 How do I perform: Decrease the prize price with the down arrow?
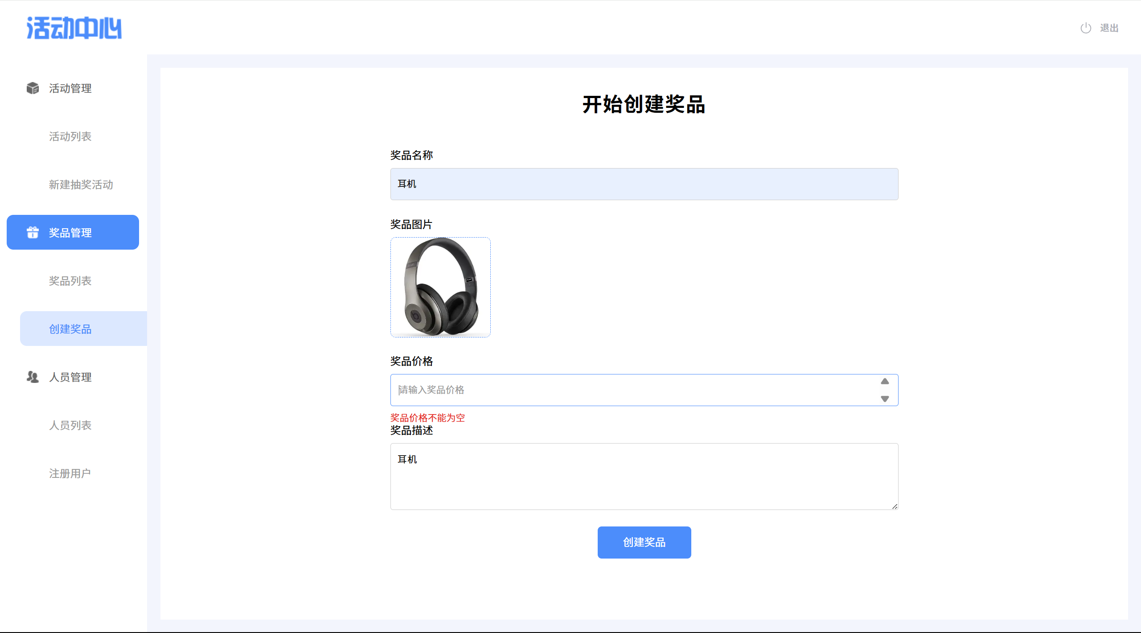(x=885, y=399)
